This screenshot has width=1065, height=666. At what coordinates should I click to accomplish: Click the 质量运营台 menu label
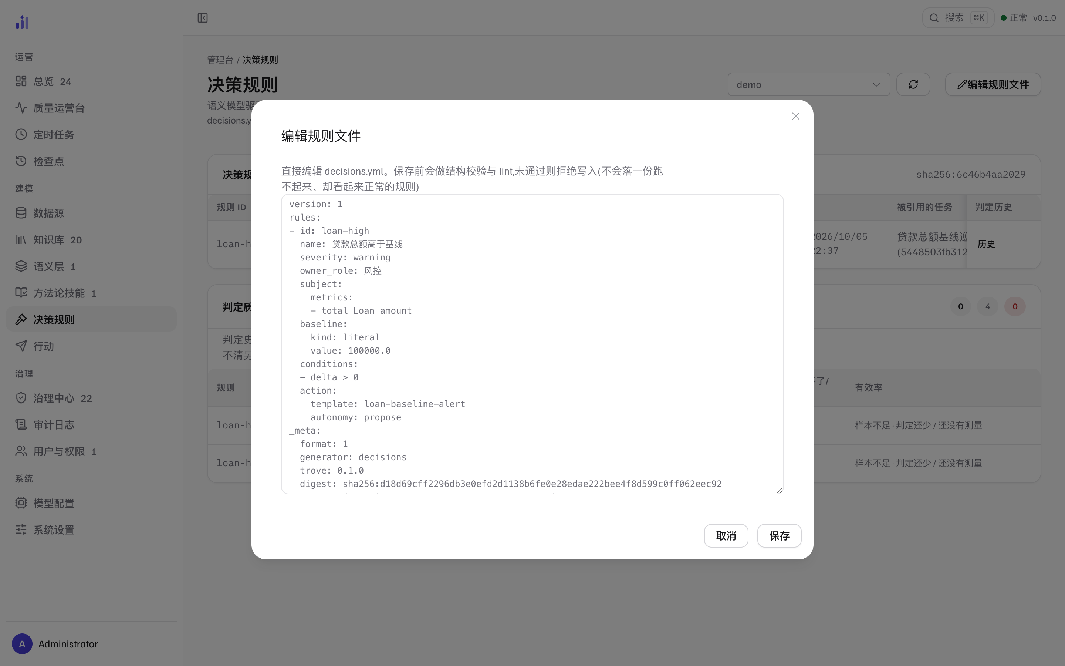click(x=59, y=108)
